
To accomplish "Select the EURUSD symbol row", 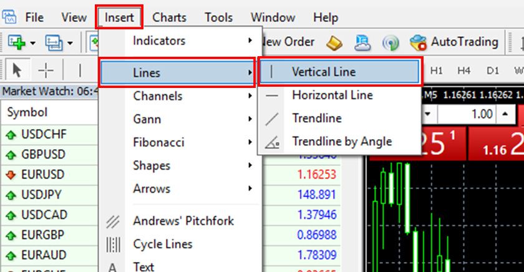I will tap(42, 175).
